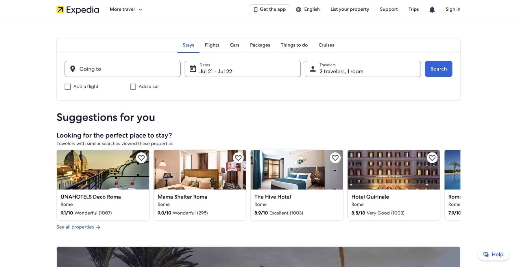Click the globe language icon
The image size is (517, 267).
298,10
